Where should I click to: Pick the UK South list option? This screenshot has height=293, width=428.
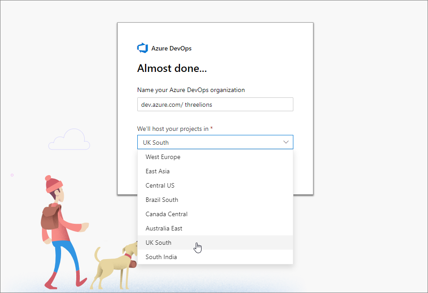pos(215,243)
